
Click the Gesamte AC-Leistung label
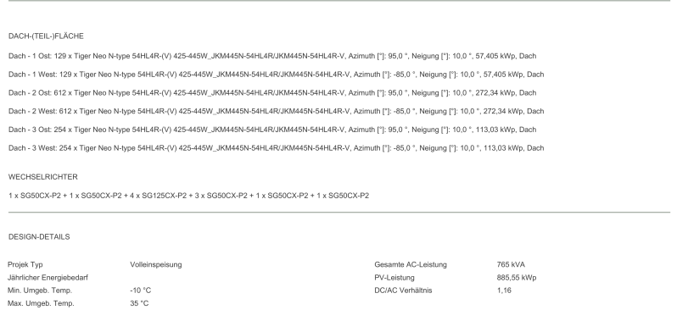tap(411, 264)
